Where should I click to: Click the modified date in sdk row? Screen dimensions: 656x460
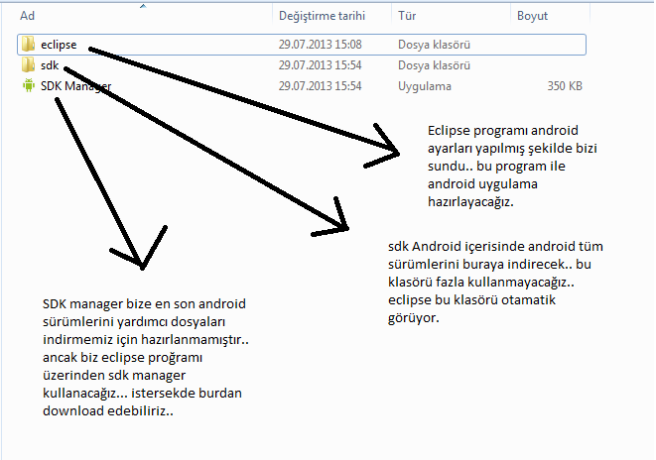point(320,65)
